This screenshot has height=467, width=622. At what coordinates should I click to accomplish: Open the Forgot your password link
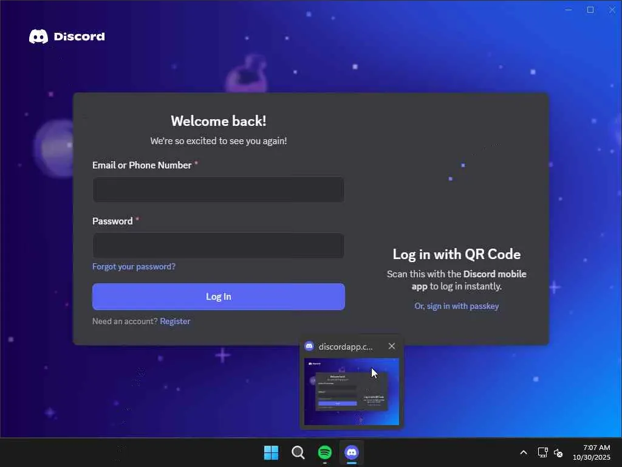(134, 266)
